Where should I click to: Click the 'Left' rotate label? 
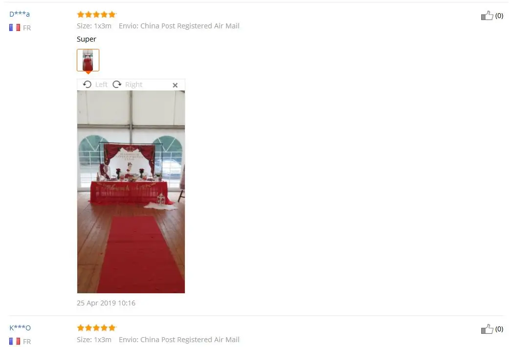pyautogui.click(x=101, y=85)
